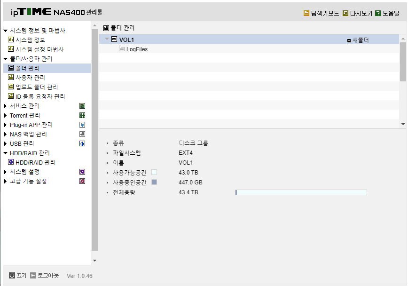Click the Plug-in APP 관리 plug icon
The width and height of the screenshot is (408, 286).
tap(82, 125)
